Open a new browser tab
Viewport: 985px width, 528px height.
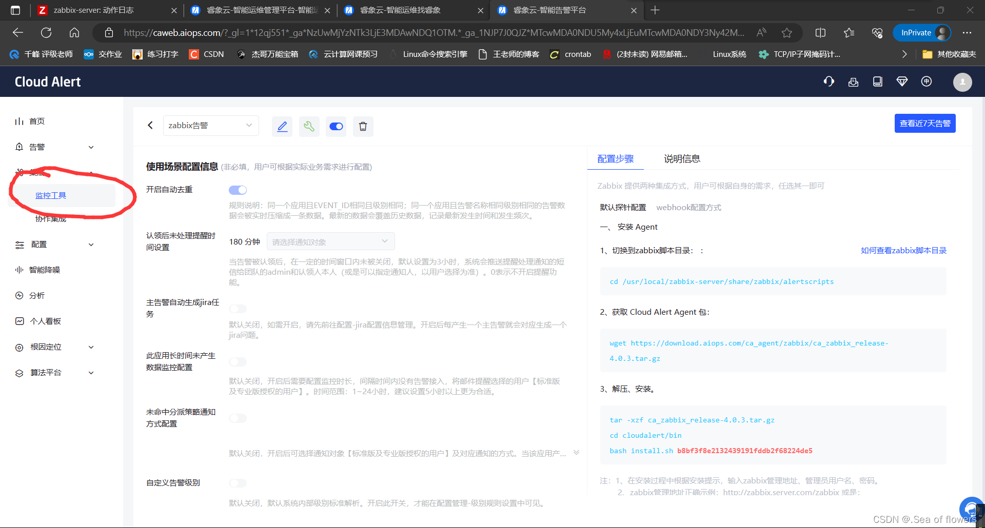pyautogui.click(x=655, y=10)
